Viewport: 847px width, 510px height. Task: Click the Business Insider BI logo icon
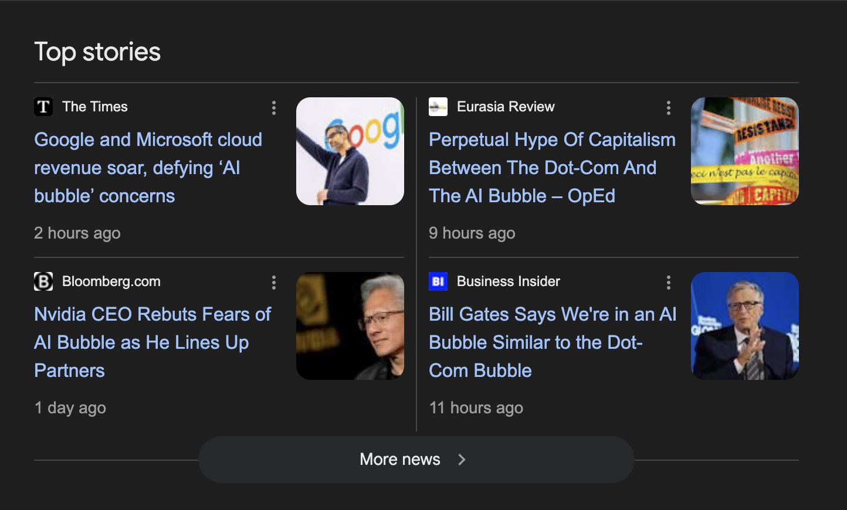point(438,281)
